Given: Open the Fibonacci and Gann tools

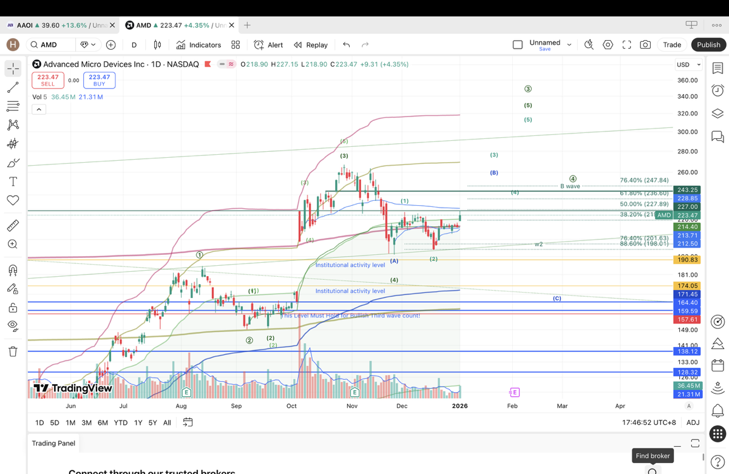Looking at the screenshot, I should pos(13,106).
